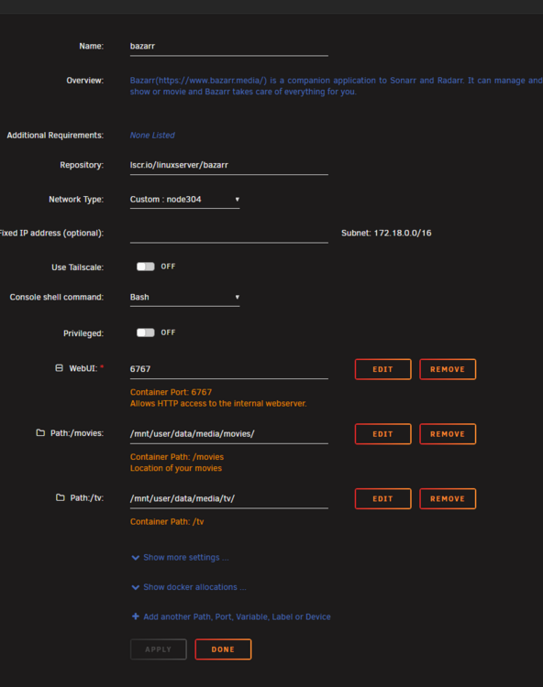Click the folder icon beside Path:/movies
The image size is (543, 687).
40,433
